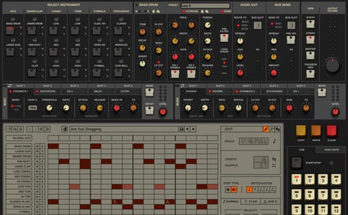Toggle EQ 2 Enable switch
Image resolution: width=348 pixels, height=215 pixels.
[191, 74]
